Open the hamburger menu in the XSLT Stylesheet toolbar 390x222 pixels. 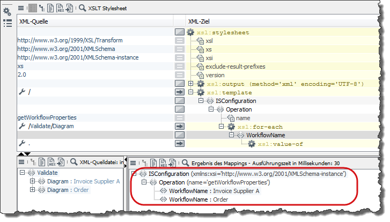(21, 9)
